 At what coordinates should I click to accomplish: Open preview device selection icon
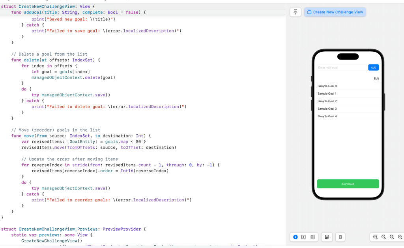point(340,237)
